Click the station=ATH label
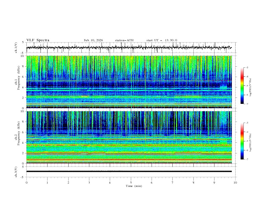This screenshot has height=205, width=265. (124, 40)
